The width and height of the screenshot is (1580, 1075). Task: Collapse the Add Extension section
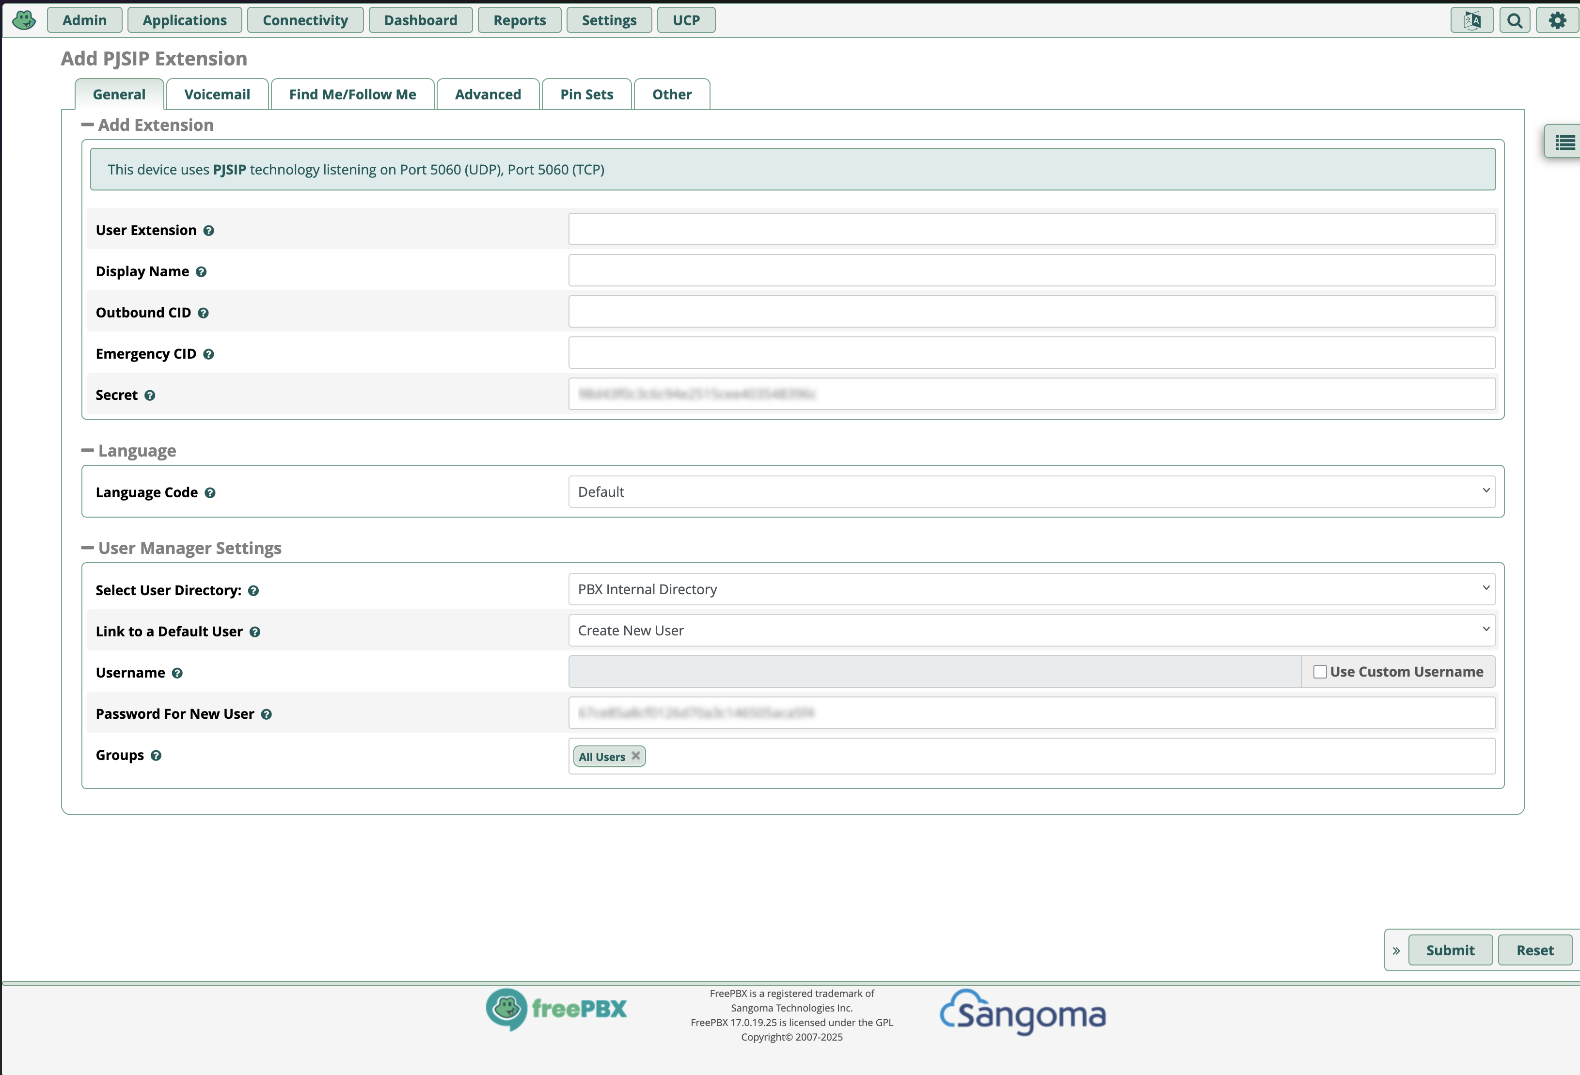click(x=87, y=125)
